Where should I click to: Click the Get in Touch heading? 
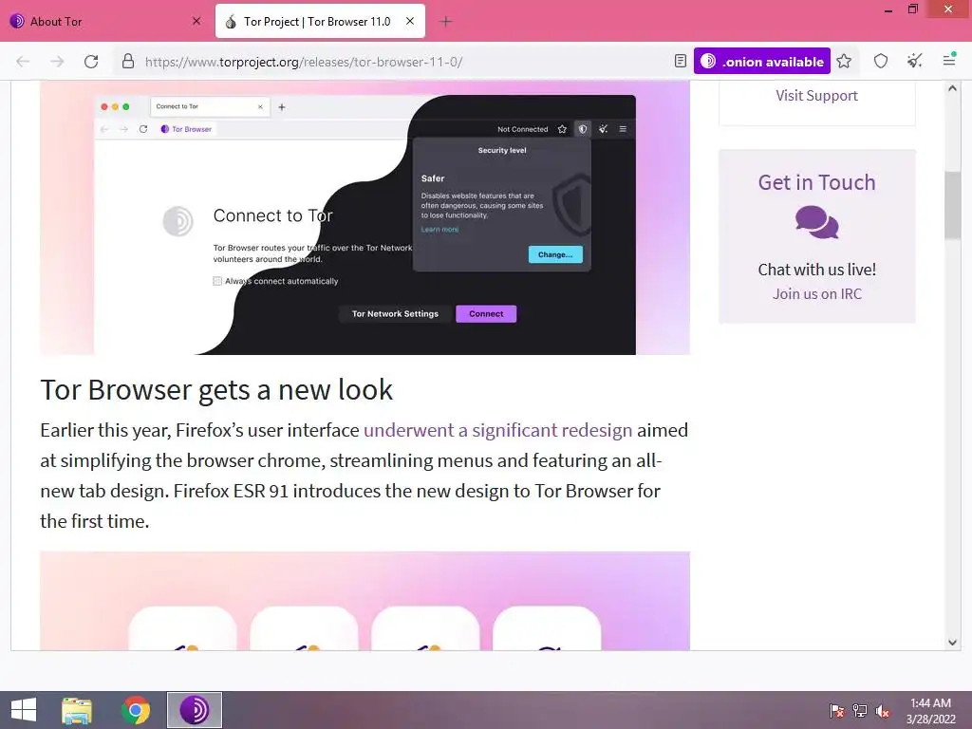pyautogui.click(x=817, y=182)
